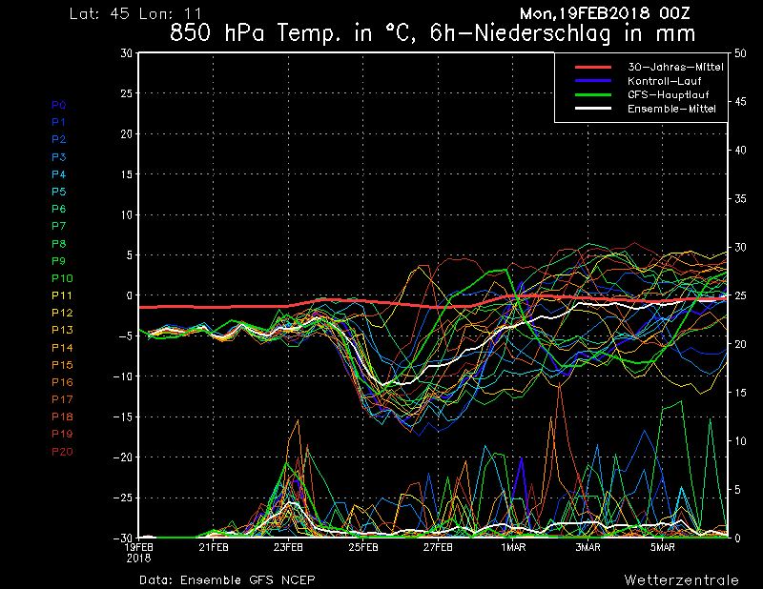Click the 3MAR x-axis label
Screen dimensions: 763x589
pyautogui.click(x=588, y=547)
